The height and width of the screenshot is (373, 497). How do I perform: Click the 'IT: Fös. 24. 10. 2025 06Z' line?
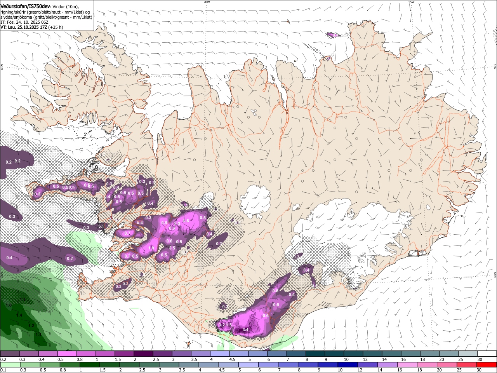(24, 23)
